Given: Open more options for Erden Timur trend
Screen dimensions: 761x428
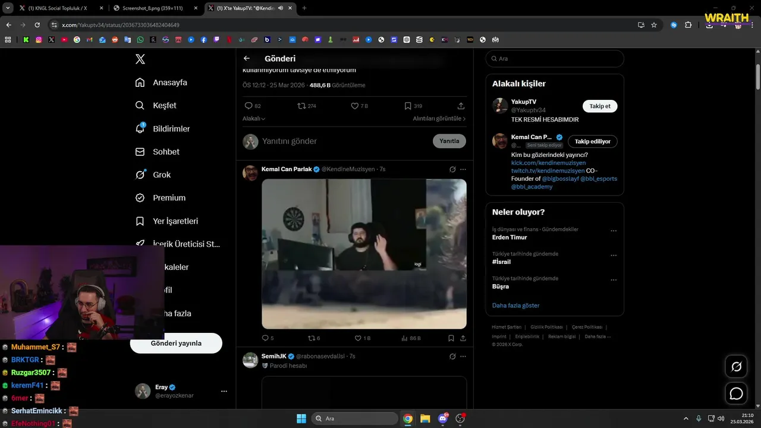Looking at the screenshot, I should [614, 231].
